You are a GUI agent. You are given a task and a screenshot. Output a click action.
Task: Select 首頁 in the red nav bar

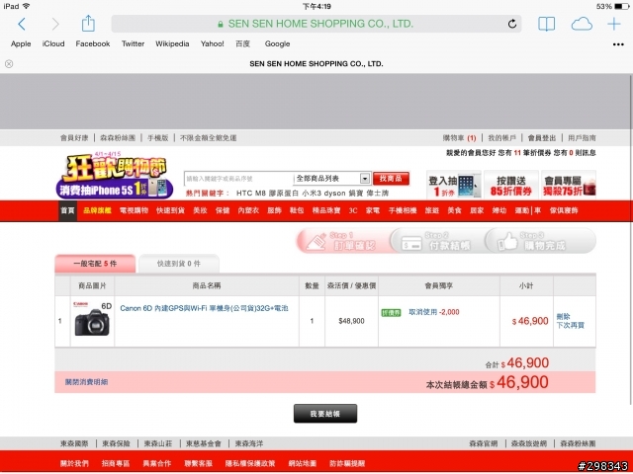click(67, 210)
